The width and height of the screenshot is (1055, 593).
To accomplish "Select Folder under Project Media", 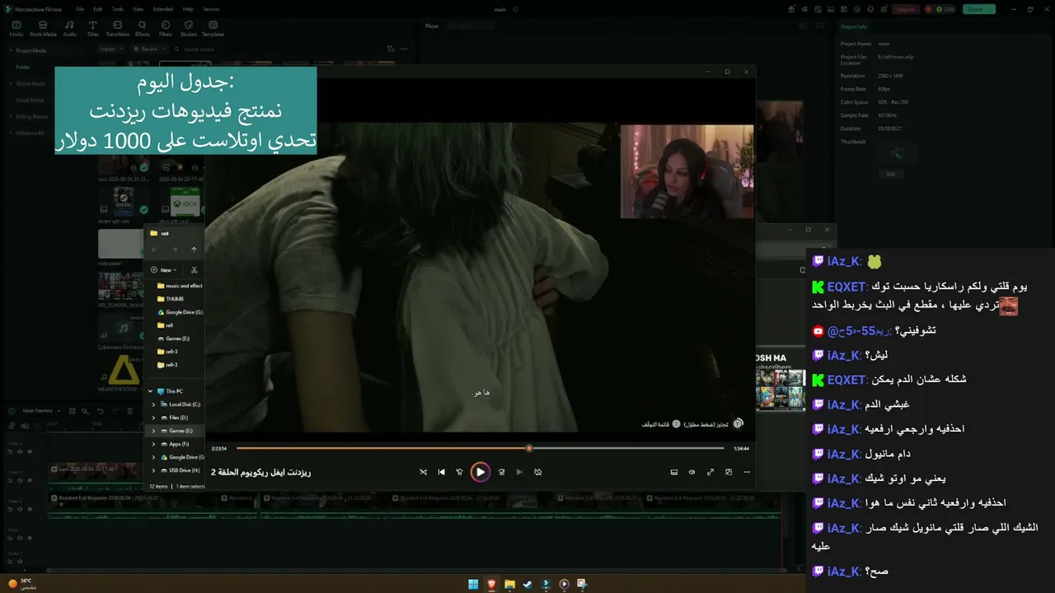I will click(23, 67).
